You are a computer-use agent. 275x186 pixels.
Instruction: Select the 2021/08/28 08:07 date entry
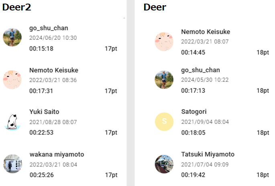point(53,122)
